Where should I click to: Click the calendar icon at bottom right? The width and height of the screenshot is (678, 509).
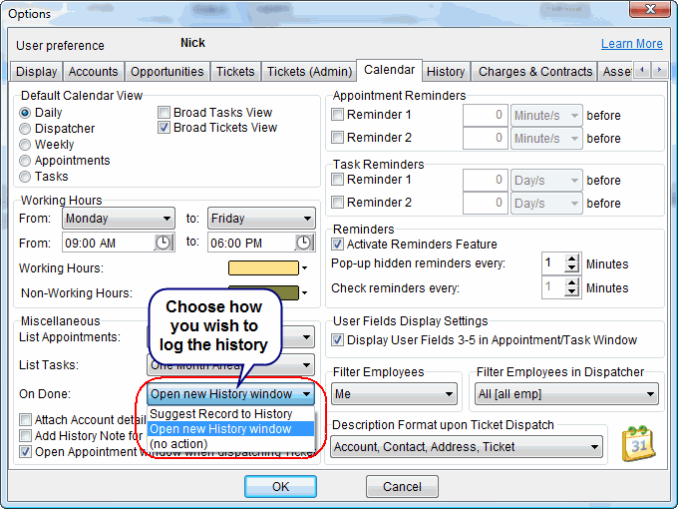(x=638, y=443)
